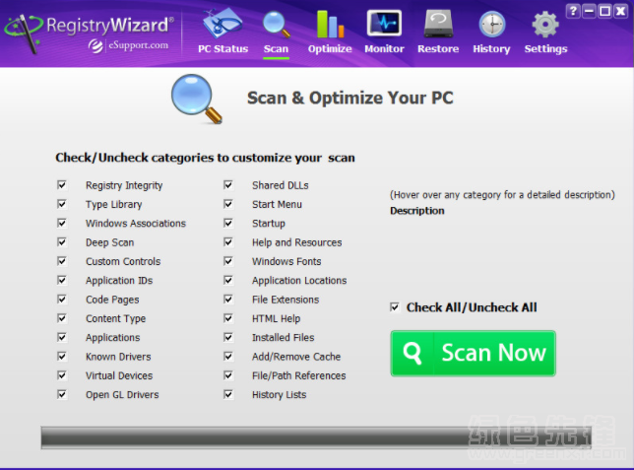Uncheck the Startup checkbox

pyautogui.click(x=228, y=223)
